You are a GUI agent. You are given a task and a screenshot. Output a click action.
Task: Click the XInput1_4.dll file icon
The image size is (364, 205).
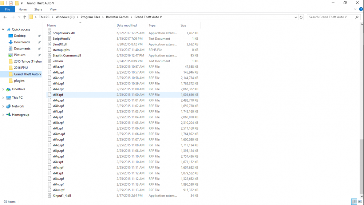pos(50,196)
